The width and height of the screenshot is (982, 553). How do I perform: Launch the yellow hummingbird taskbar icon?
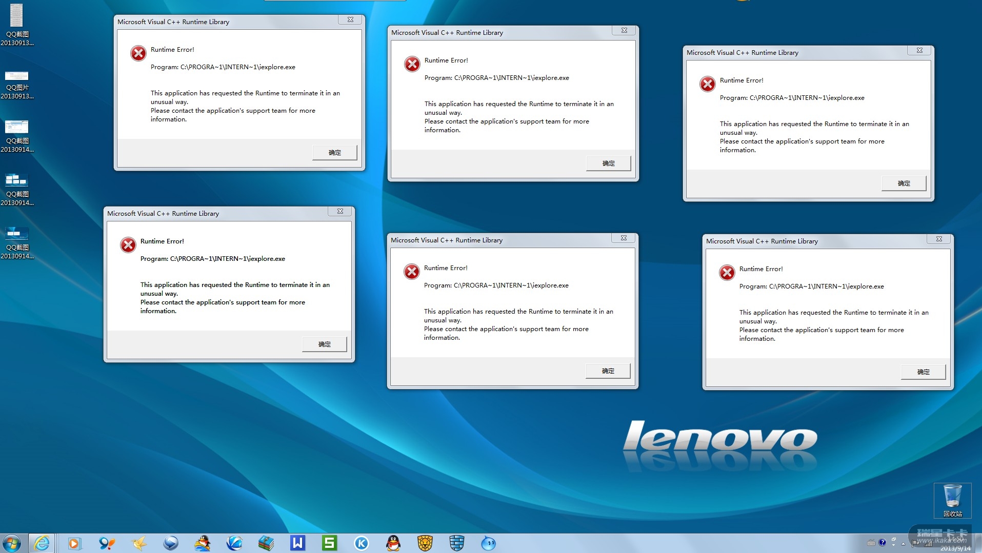138,543
